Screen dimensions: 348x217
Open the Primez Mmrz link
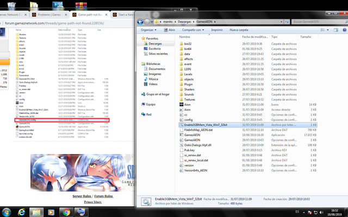point(93,202)
